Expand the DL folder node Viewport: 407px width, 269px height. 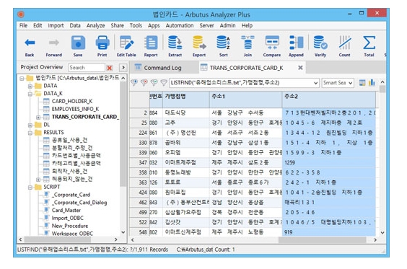tap(30, 125)
